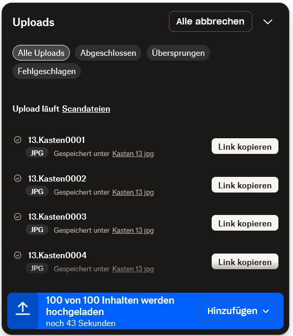Click the upload progress status text
Screen dimensions: 293x336
click(110, 306)
